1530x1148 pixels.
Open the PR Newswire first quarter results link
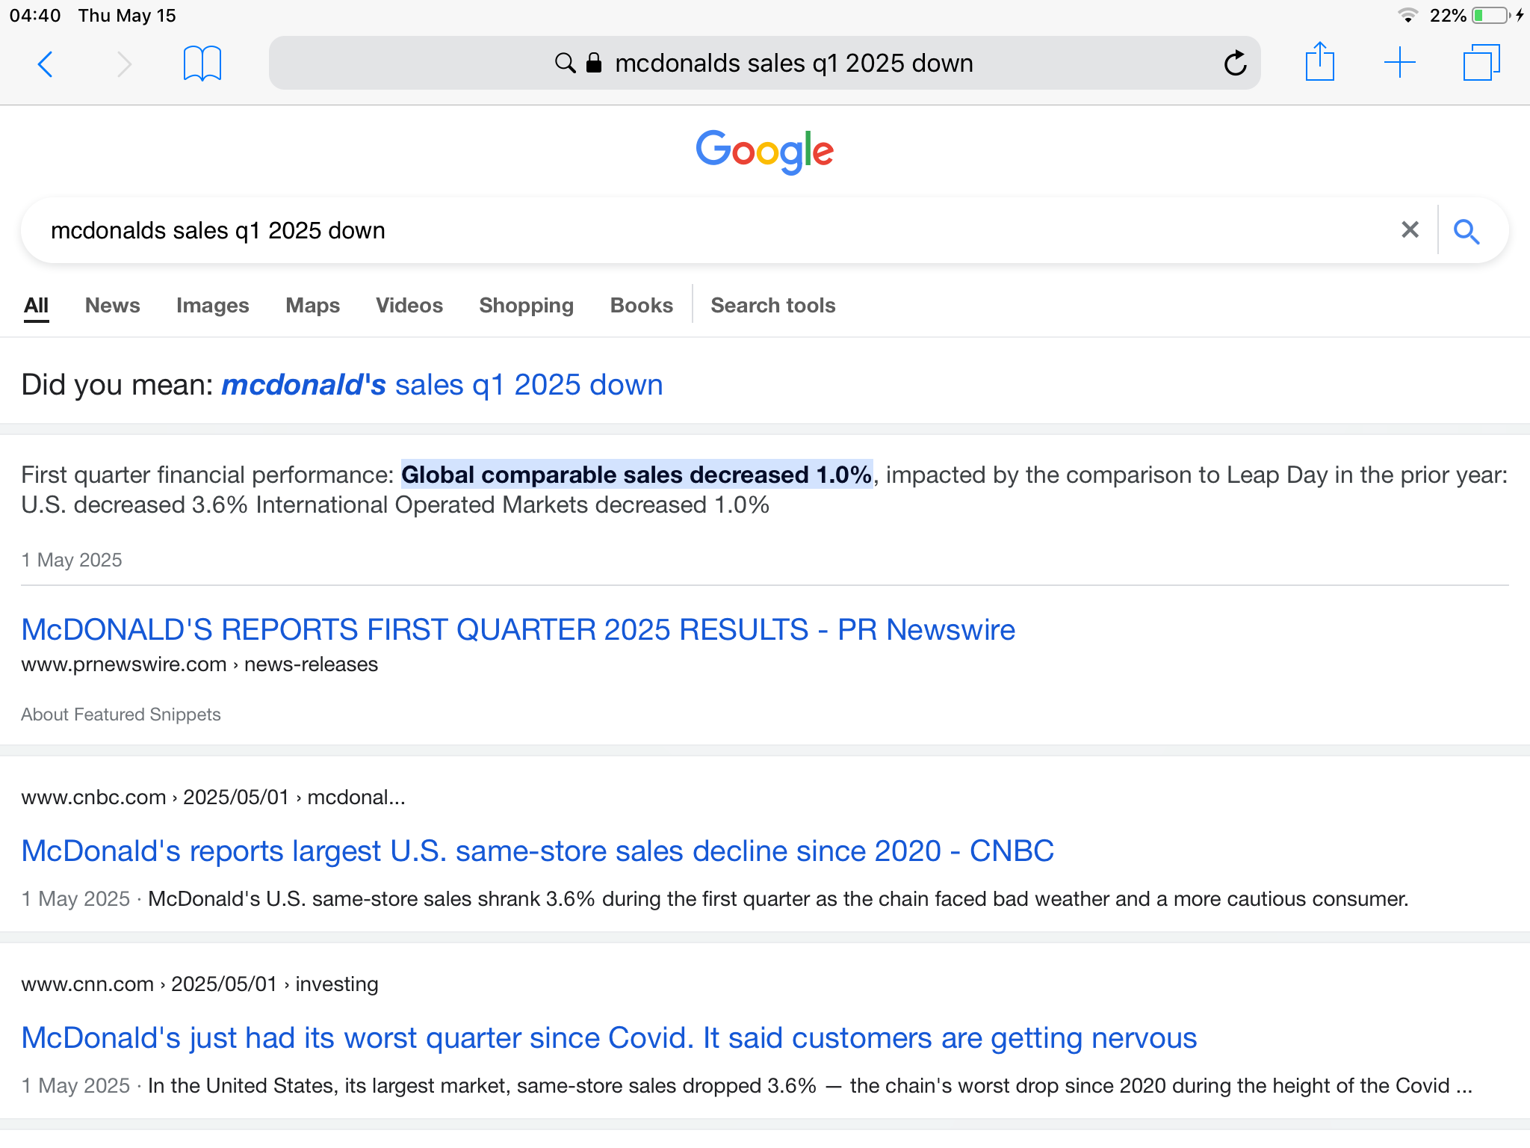[x=518, y=630]
